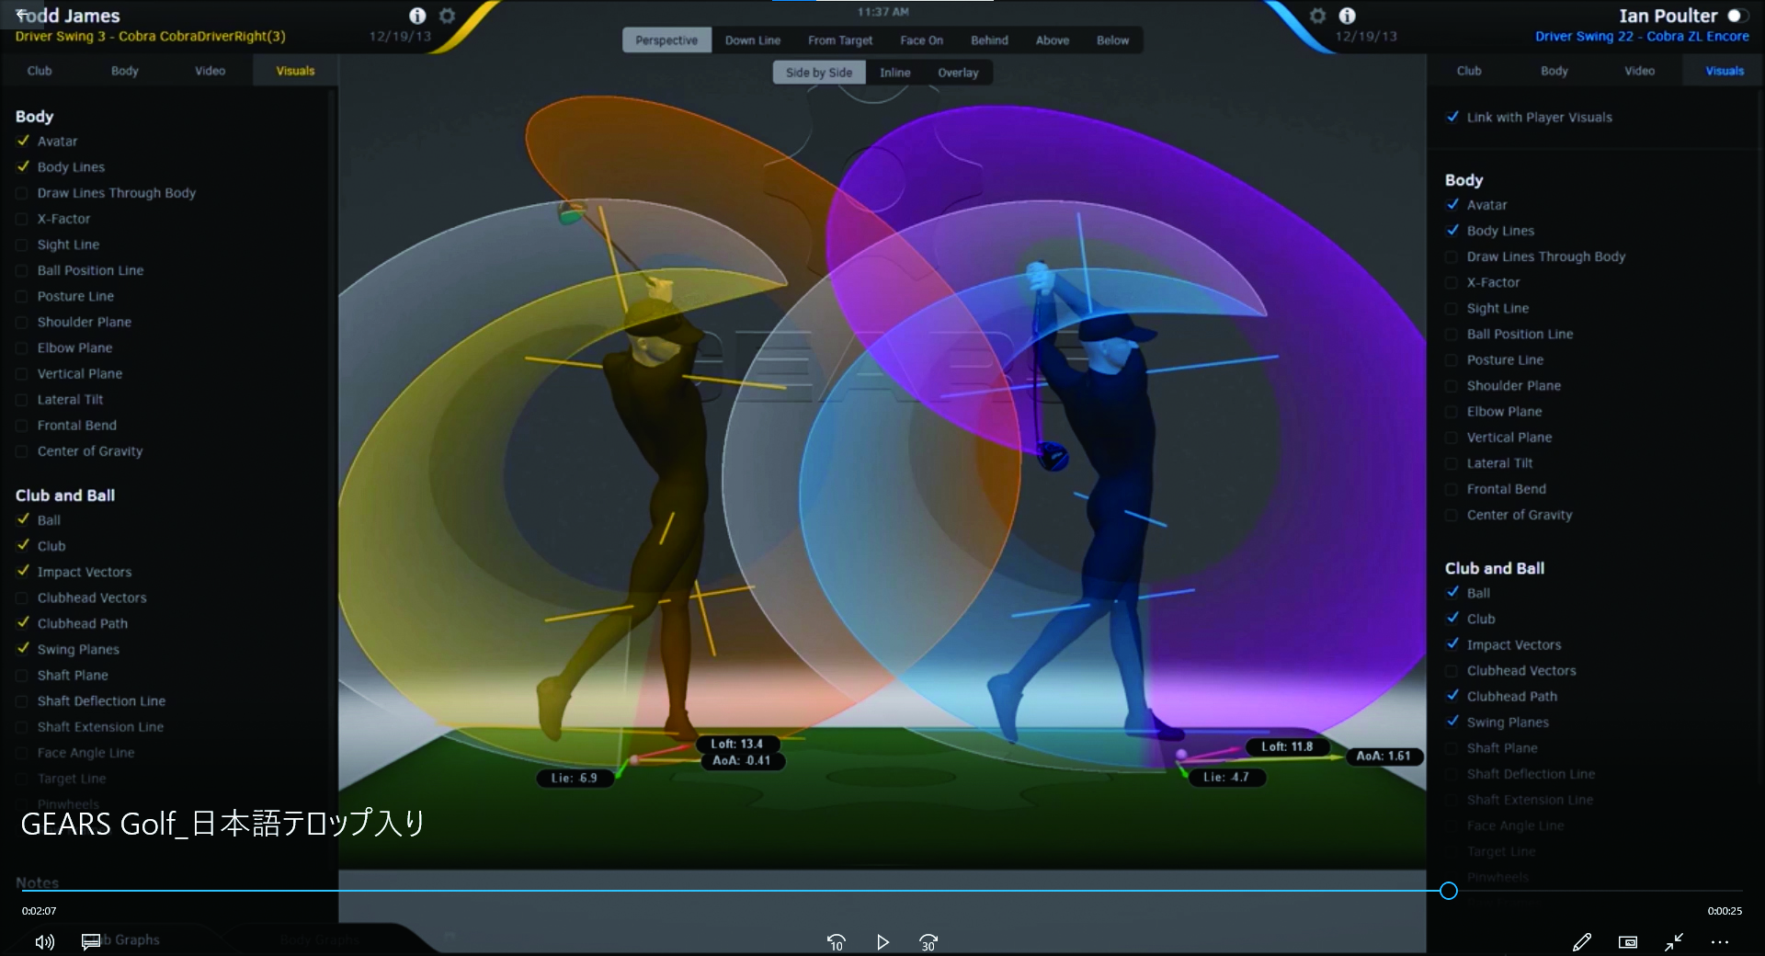Open Todd James settings gear
This screenshot has height=956, width=1765.
point(447,16)
